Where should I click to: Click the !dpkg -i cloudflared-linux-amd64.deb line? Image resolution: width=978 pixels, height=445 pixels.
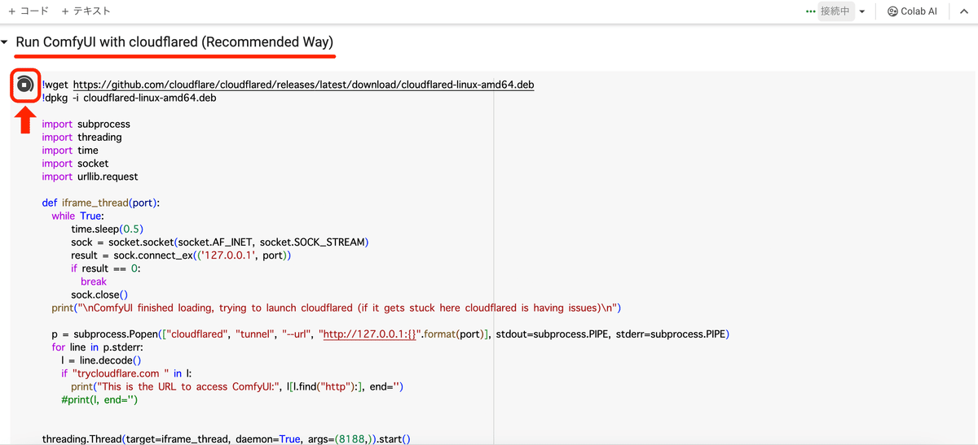pyautogui.click(x=129, y=98)
